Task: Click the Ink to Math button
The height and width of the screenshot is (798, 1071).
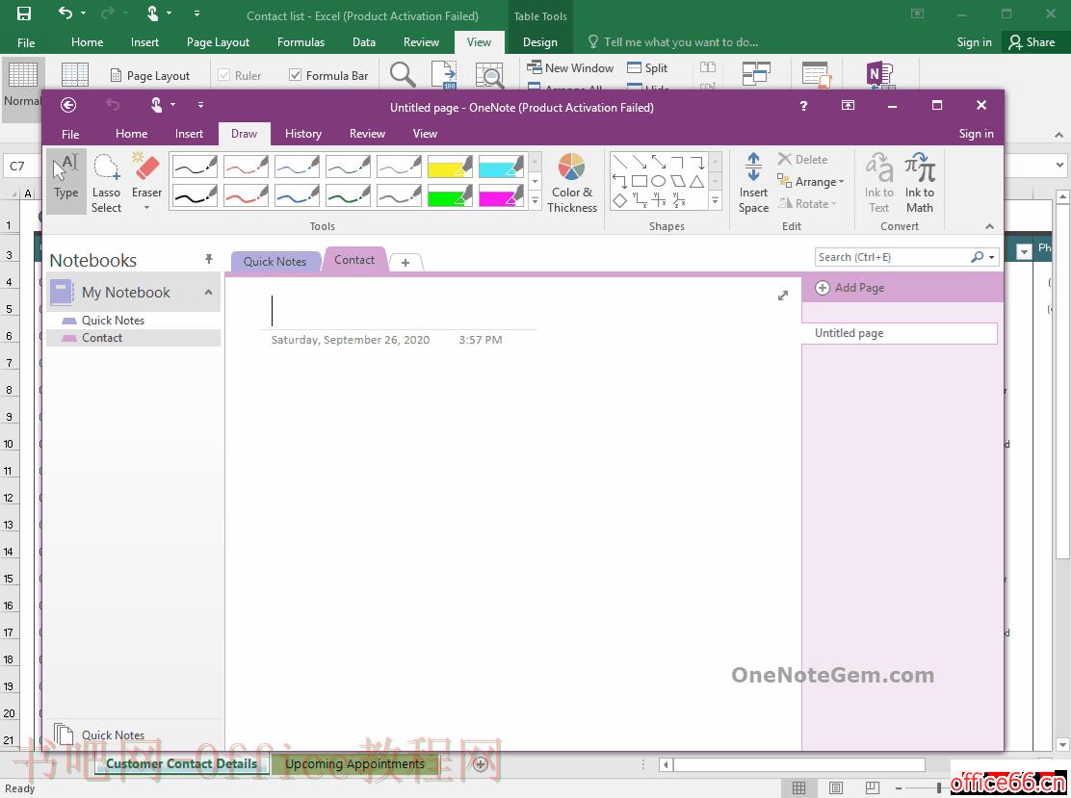Action: pyautogui.click(x=920, y=182)
